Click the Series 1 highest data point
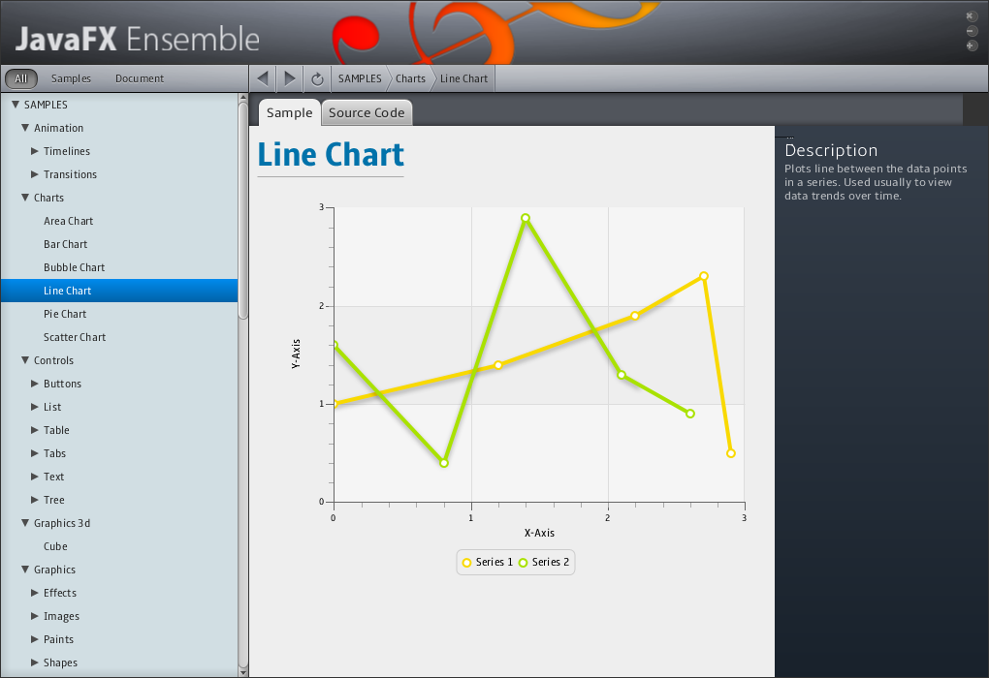The width and height of the screenshot is (989, 678). point(704,276)
